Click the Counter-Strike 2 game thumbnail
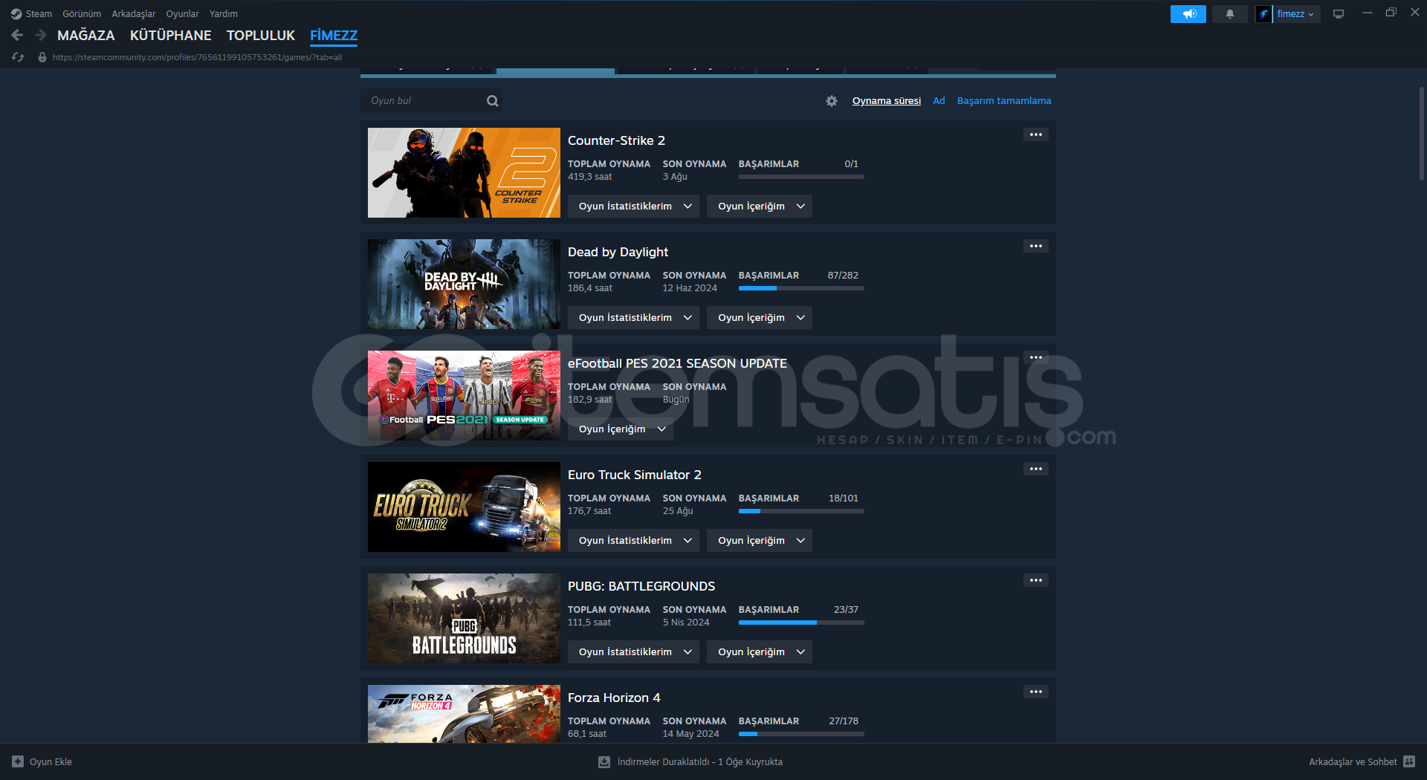 (464, 172)
